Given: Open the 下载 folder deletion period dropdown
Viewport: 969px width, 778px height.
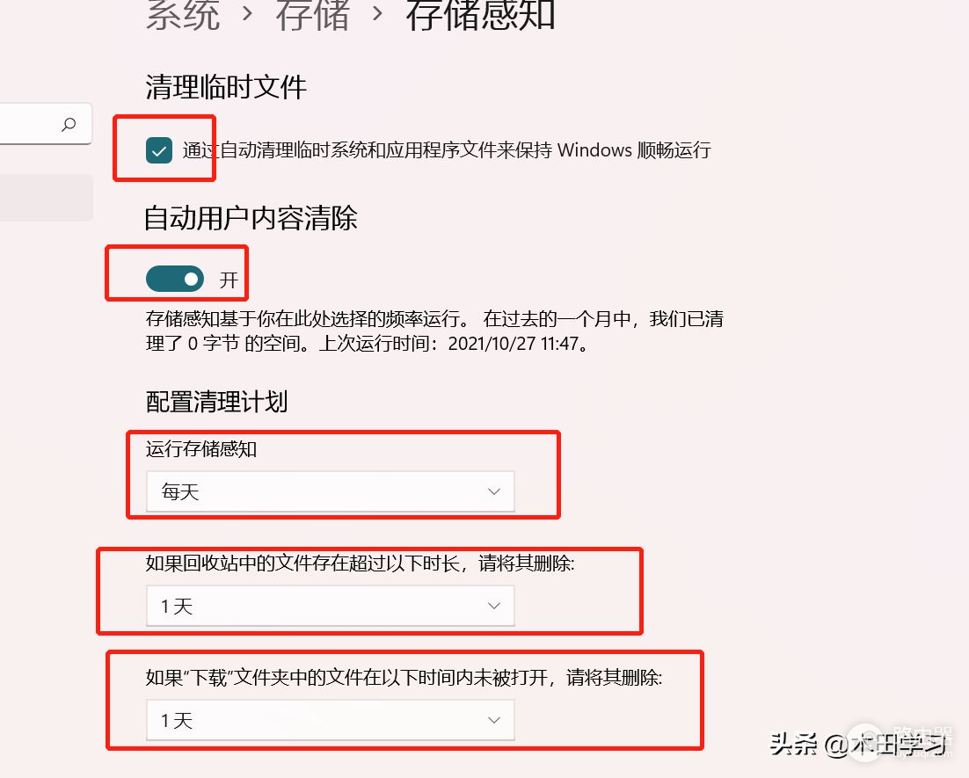Looking at the screenshot, I should coord(330,720).
